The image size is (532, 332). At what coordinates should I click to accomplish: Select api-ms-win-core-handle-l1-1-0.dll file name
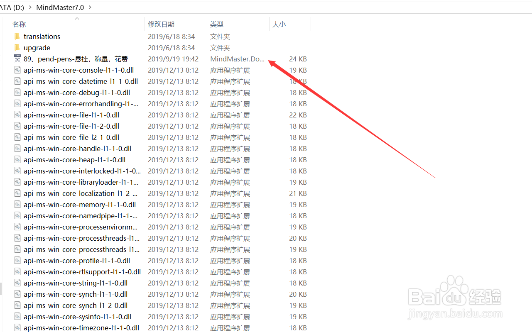coord(78,149)
